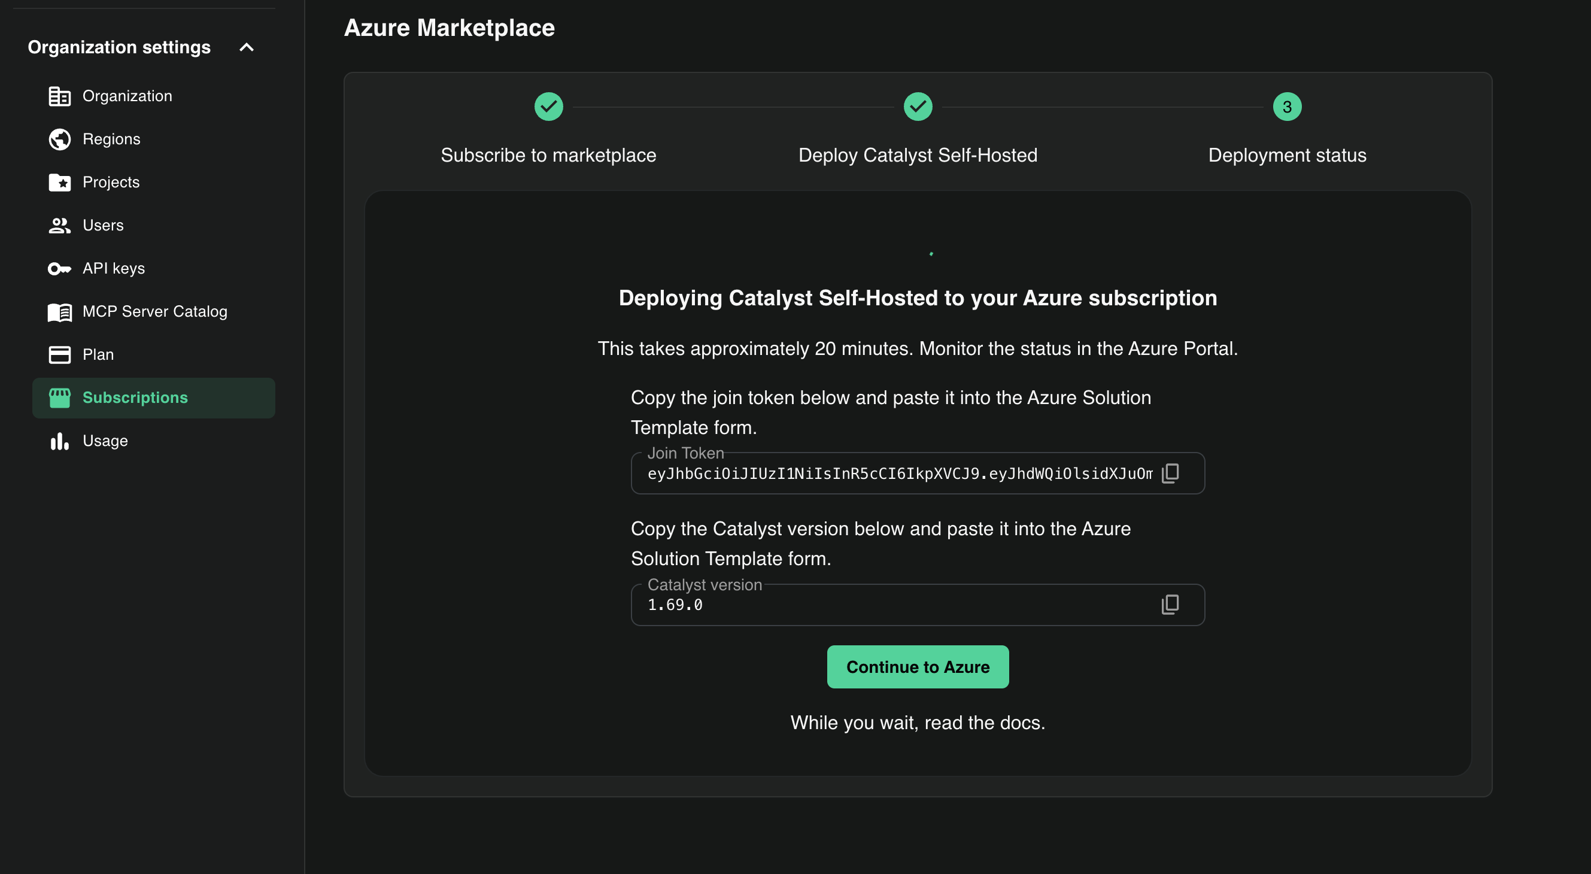Collapse the Organization settings section chevron
Image resolution: width=1591 pixels, height=874 pixels.
click(x=247, y=47)
